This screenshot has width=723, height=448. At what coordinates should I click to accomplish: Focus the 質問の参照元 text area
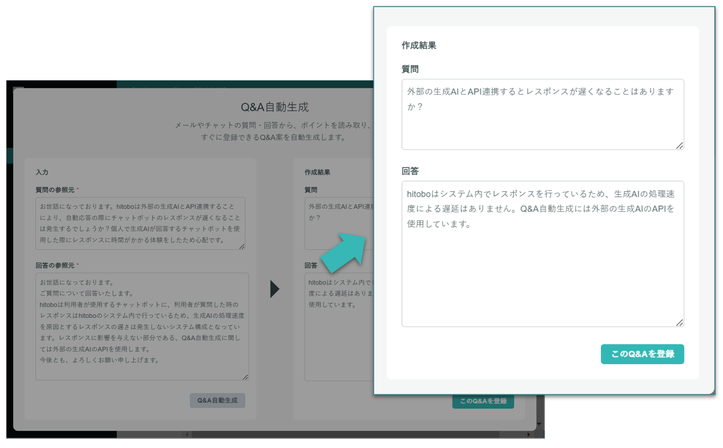140,223
